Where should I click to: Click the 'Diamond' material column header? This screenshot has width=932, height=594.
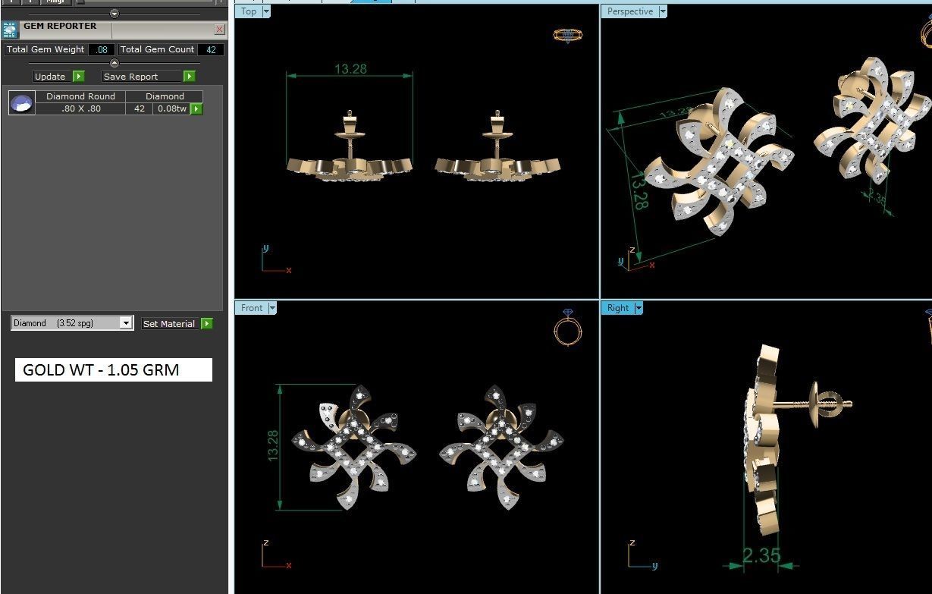[x=165, y=96]
